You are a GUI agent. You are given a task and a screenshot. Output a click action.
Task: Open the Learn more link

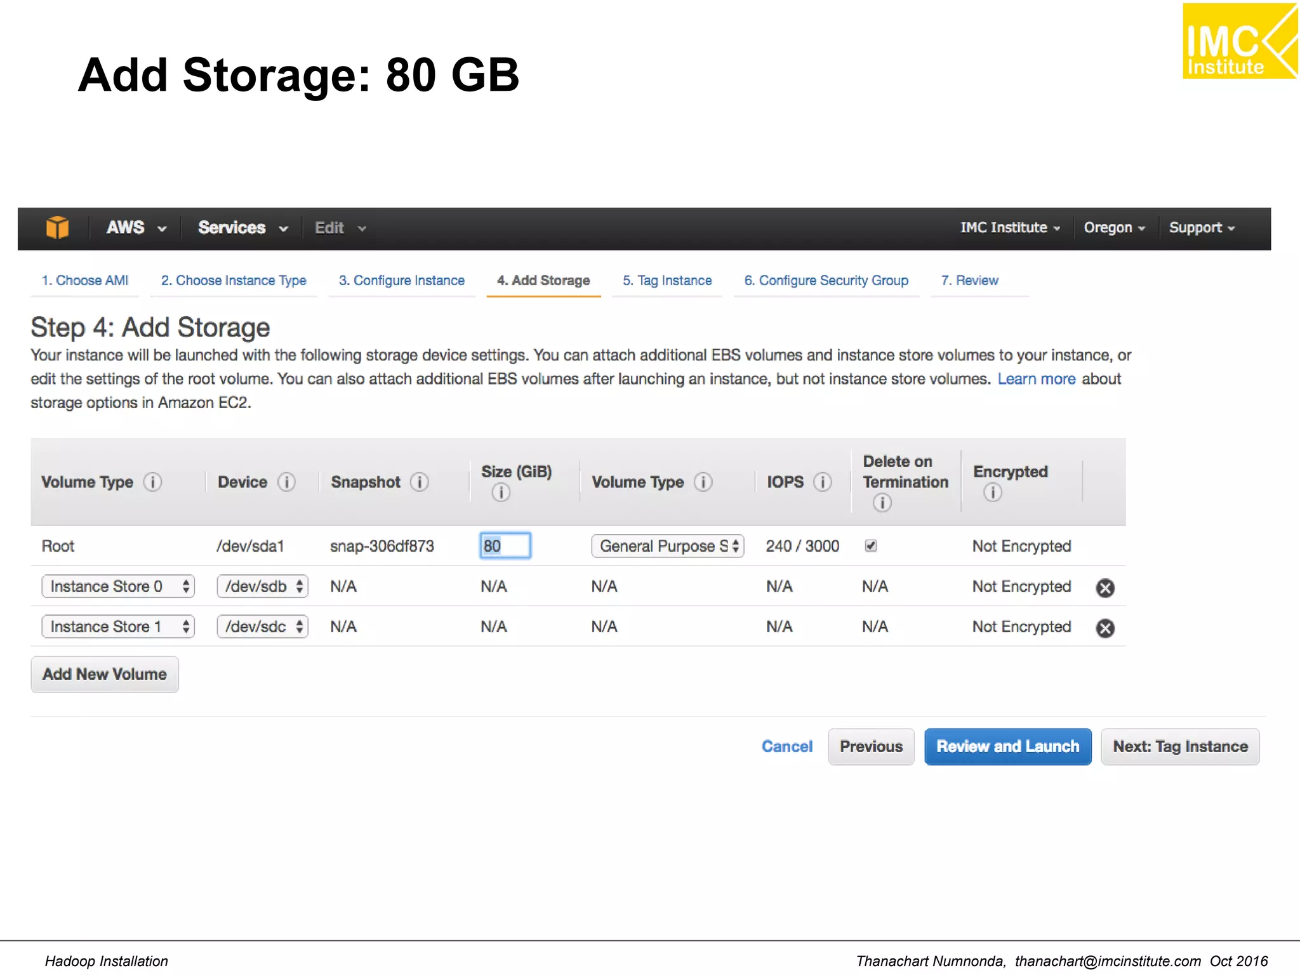1037,379
